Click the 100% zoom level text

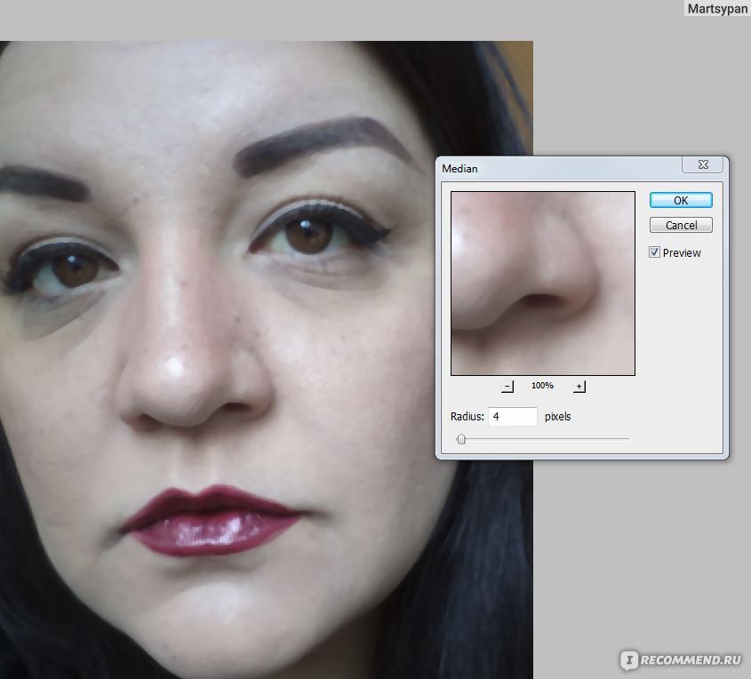(x=542, y=386)
